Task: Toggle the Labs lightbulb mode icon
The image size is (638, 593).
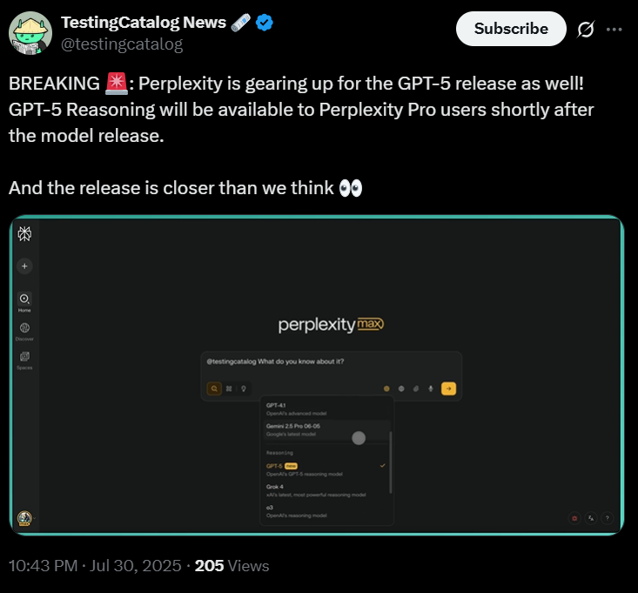Action: [x=244, y=389]
